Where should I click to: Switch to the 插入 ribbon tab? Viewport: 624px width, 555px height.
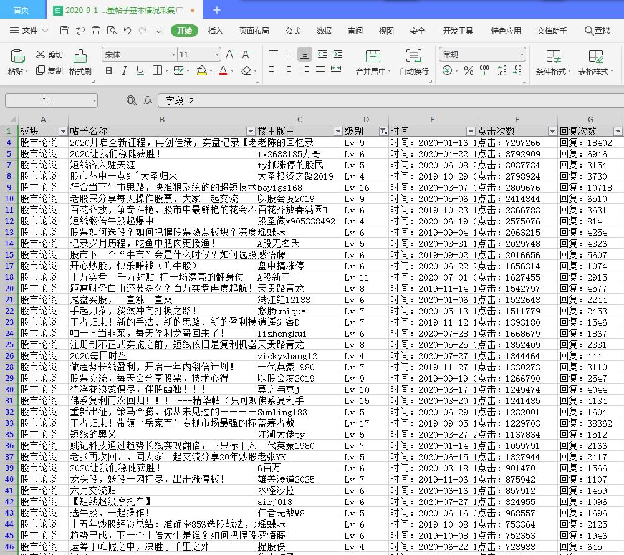pyautogui.click(x=215, y=31)
